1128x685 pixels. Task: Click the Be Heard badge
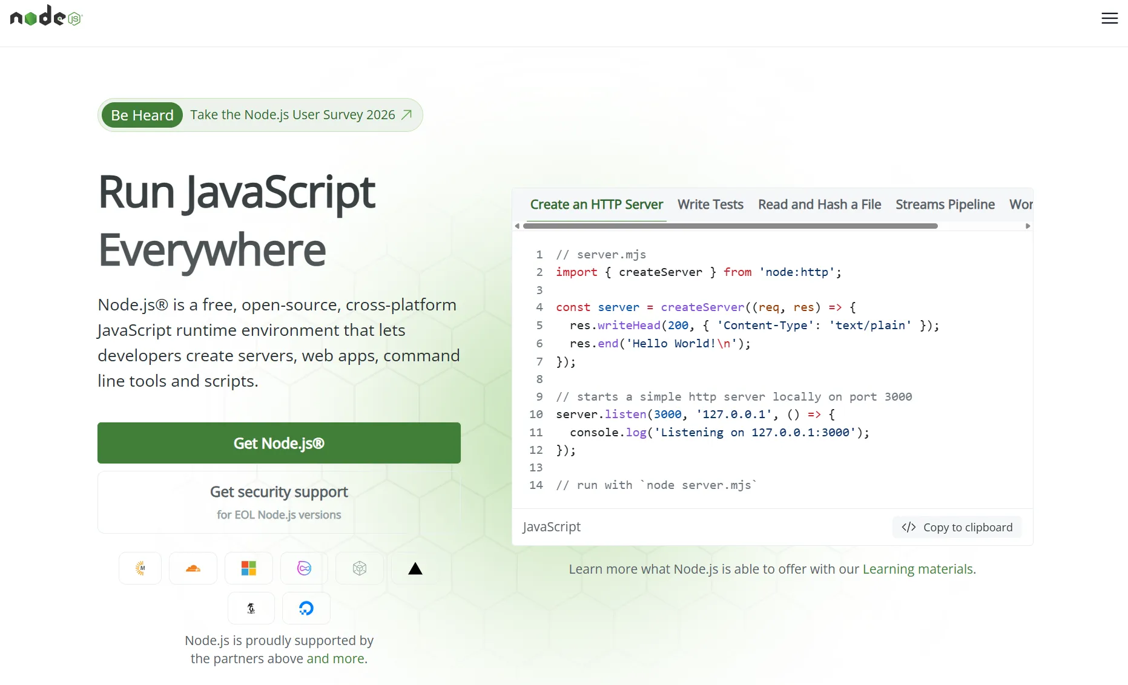(x=142, y=115)
